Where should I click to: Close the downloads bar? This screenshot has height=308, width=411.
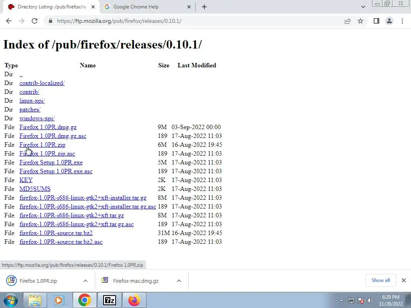click(x=404, y=280)
